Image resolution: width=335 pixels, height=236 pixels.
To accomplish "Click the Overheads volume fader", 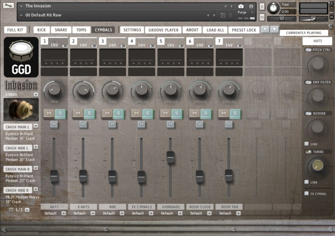I will tap(170, 157).
